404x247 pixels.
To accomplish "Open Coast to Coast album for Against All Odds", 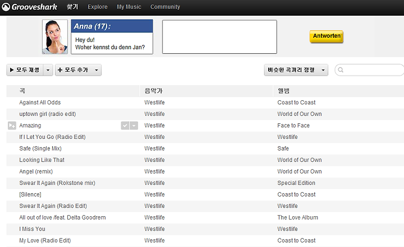I will pyautogui.click(x=296, y=102).
